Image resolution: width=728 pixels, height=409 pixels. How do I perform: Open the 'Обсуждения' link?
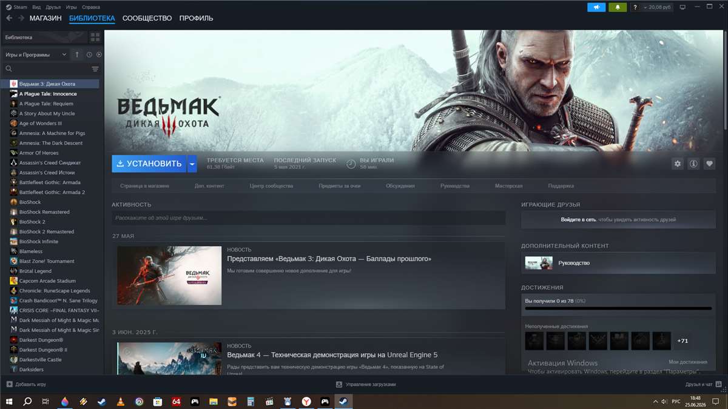(400, 186)
